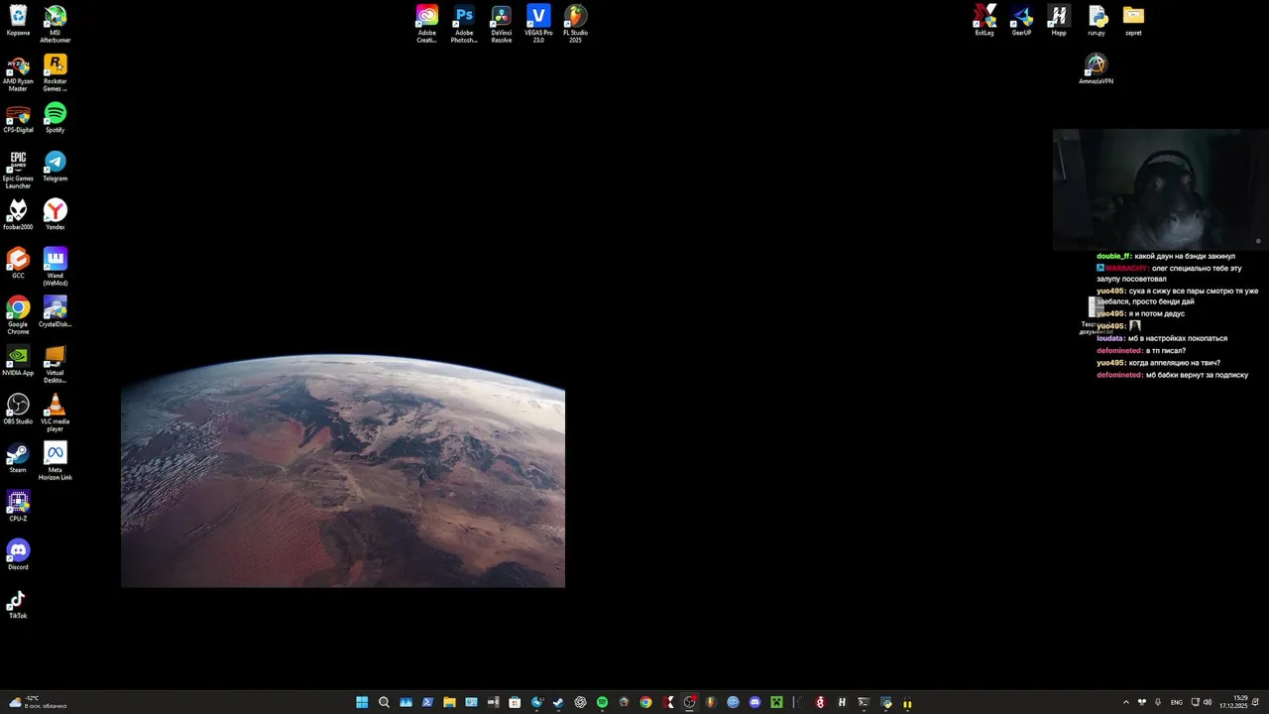Viewport: 1269px width, 714px height.
Task: Switch to Chrome in the taskbar
Action: (645, 702)
